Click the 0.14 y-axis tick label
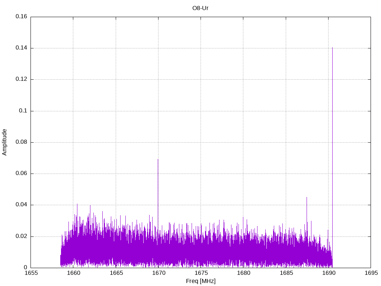 (x=21, y=48)
